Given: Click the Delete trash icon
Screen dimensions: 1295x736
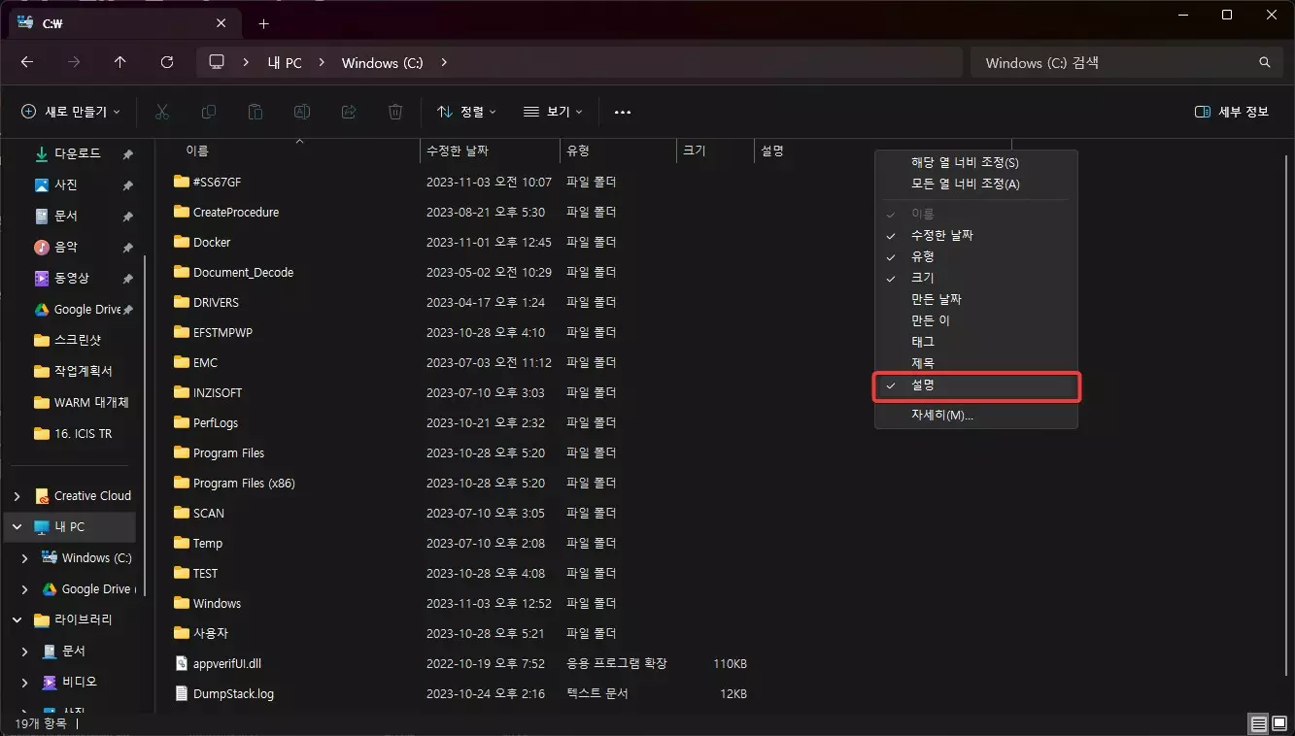Looking at the screenshot, I should [395, 112].
